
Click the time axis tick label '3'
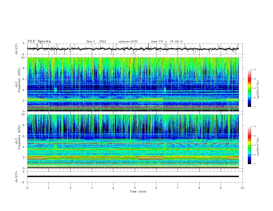[x=92, y=188]
